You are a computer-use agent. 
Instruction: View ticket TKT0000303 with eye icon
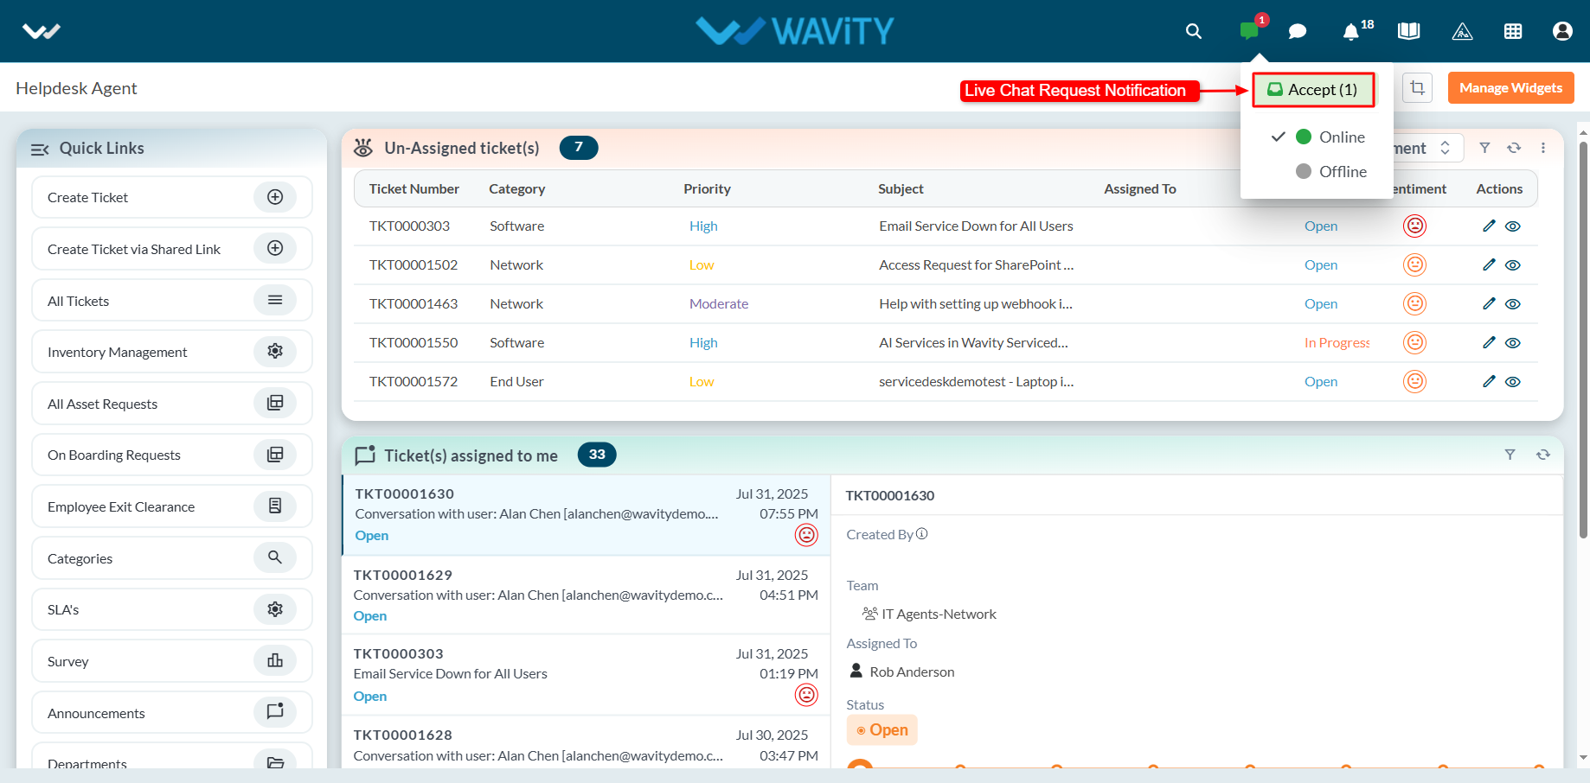1513,226
